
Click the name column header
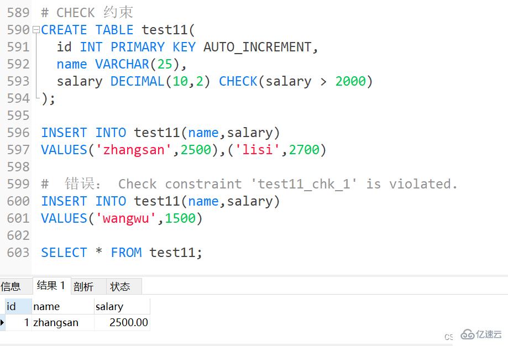tap(46, 306)
